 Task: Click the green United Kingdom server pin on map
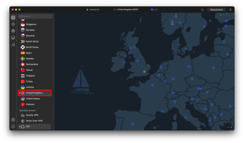click(x=144, y=72)
